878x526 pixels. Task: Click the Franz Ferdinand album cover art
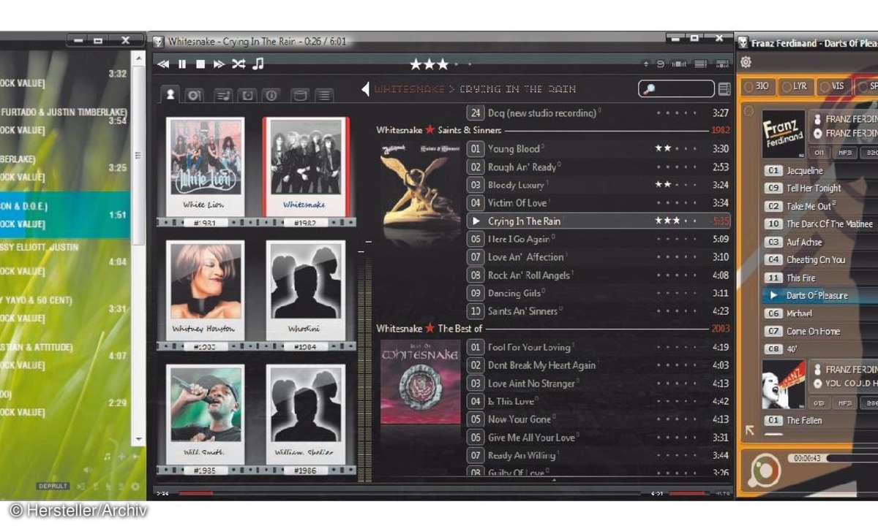(783, 134)
